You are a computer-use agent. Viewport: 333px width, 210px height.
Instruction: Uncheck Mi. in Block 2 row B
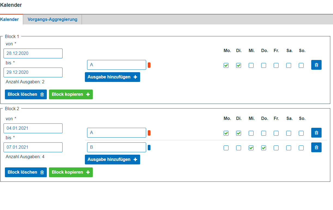point(251,148)
